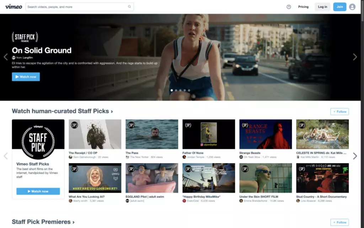Open Under the Skin SHORT FILM thumbnail
Image resolution: width=364 pixels, height=228 pixels.
point(266,178)
